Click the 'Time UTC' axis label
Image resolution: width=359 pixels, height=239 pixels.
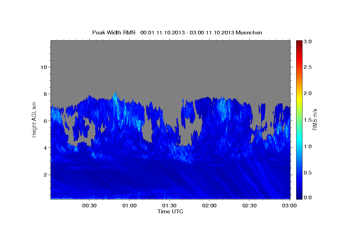(170, 212)
